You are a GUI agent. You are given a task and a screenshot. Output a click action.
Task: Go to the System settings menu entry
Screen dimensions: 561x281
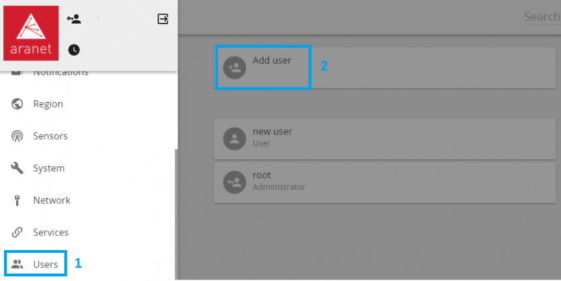[x=48, y=168]
